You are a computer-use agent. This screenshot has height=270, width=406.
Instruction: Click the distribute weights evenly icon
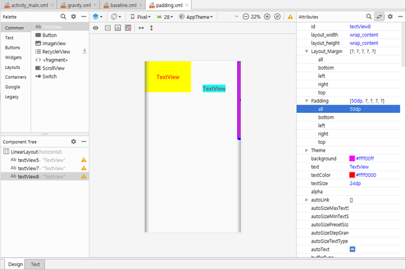(118, 28)
